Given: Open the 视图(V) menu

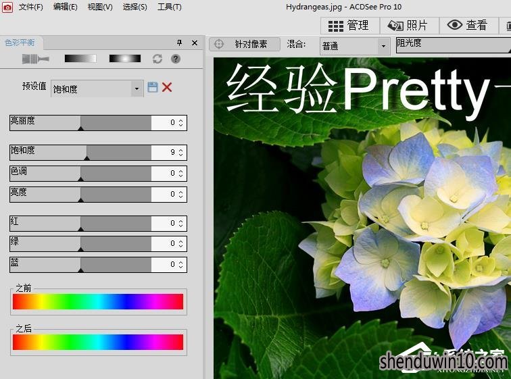Looking at the screenshot, I should pyautogui.click(x=100, y=7).
